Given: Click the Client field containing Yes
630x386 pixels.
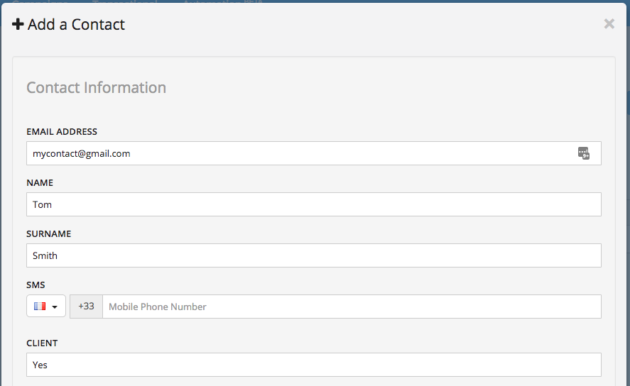Looking at the screenshot, I should pyautogui.click(x=314, y=365).
